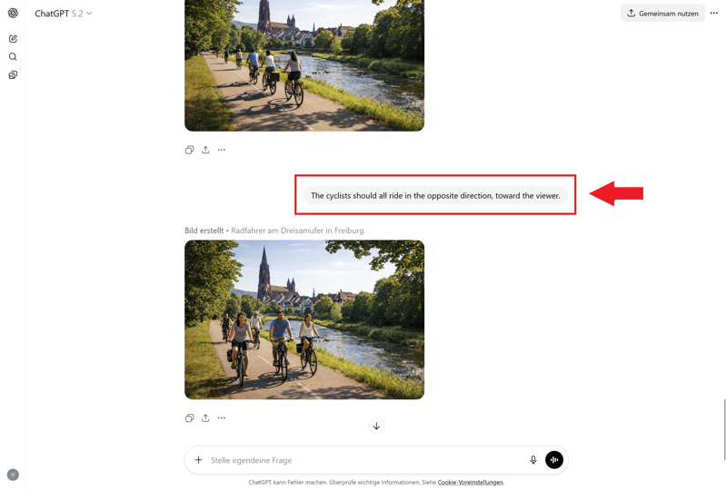727x490 pixels.
Task: Click the microphone dictation icon
Action: (x=533, y=460)
